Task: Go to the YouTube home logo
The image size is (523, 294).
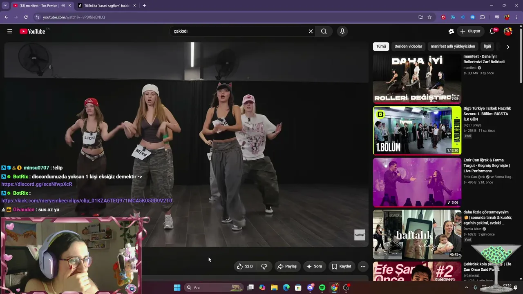Action: tap(32, 31)
